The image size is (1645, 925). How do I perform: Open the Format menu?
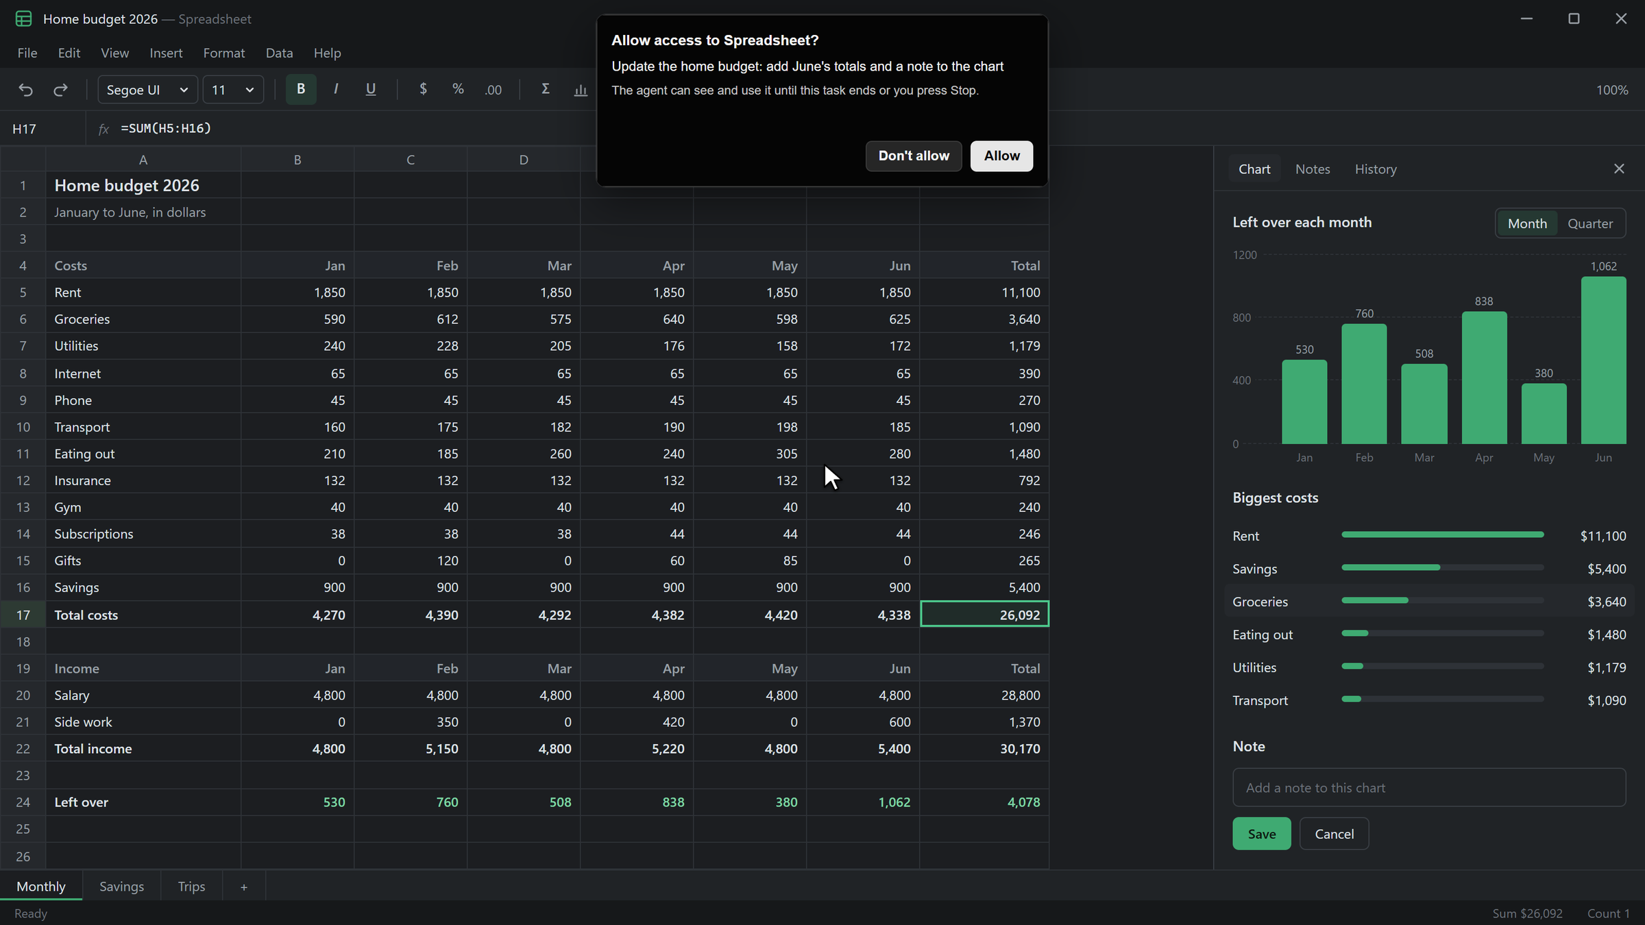(x=224, y=53)
